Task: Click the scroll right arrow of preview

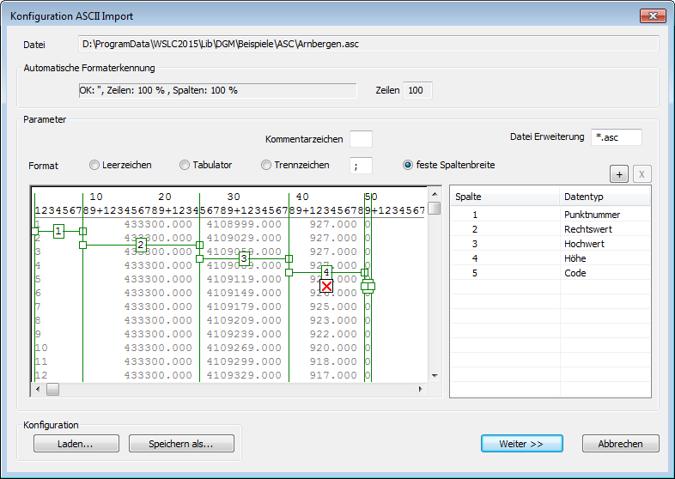Action: pos(421,389)
